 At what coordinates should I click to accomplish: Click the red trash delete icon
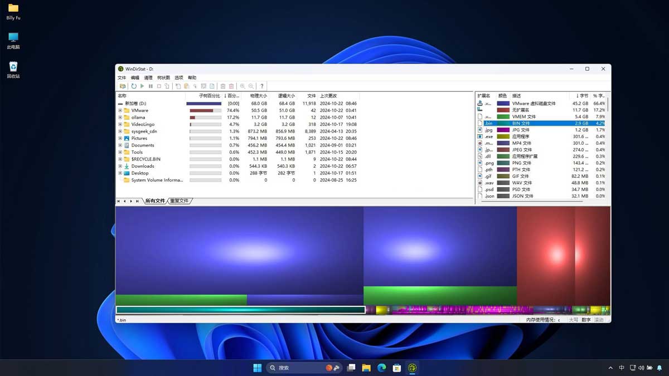pyautogui.click(x=231, y=86)
